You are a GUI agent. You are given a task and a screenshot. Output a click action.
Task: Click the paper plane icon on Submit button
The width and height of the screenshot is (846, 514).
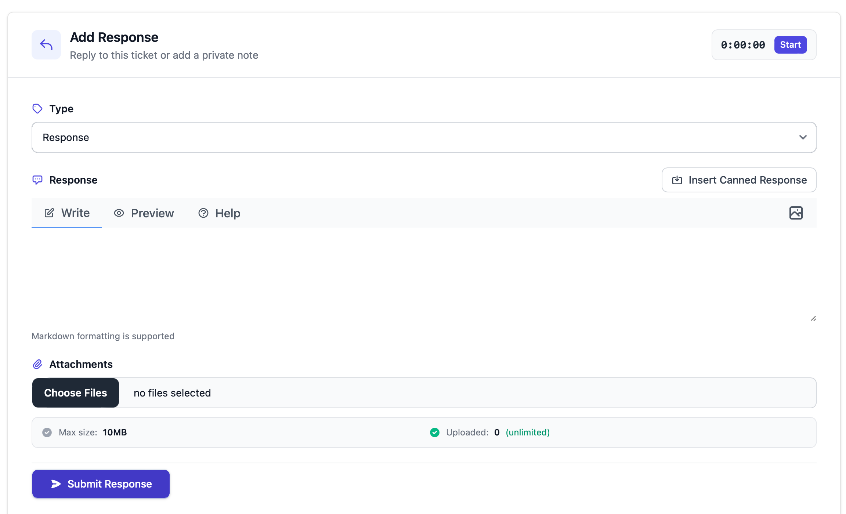click(x=56, y=484)
